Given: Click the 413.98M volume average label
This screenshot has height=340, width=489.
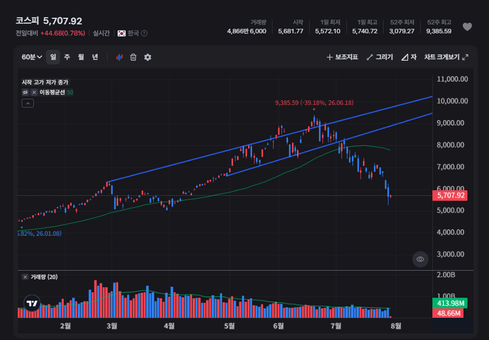Looking at the screenshot, I should tap(450, 303).
